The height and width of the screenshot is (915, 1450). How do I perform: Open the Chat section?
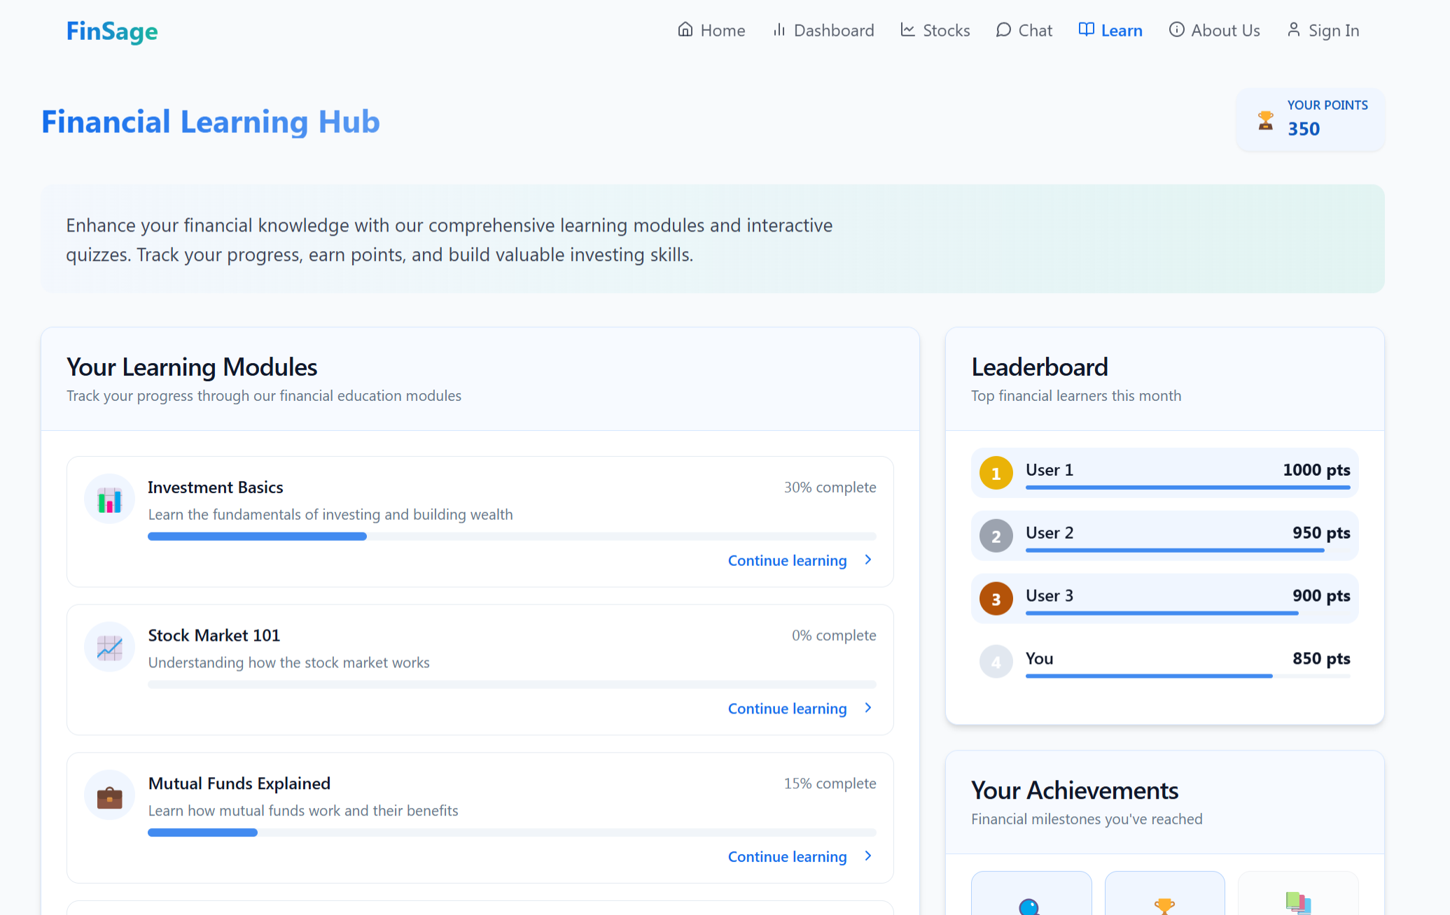click(x=1024, y=31)
